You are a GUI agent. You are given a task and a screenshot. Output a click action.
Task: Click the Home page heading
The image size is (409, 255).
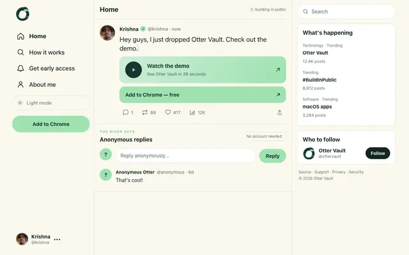pos(109,10)
